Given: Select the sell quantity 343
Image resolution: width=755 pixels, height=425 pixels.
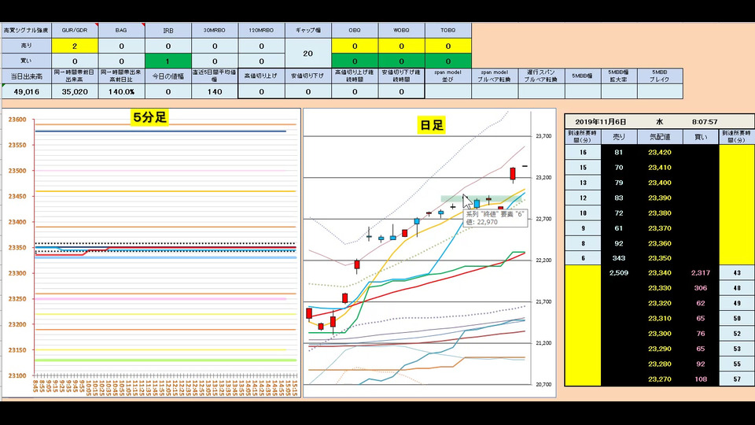Looking at the screenshot, I should coord(619,258).
